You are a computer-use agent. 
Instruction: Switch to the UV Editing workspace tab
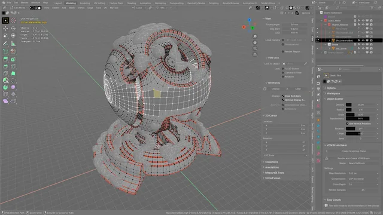pyautogui.click(x=99, y=3)
